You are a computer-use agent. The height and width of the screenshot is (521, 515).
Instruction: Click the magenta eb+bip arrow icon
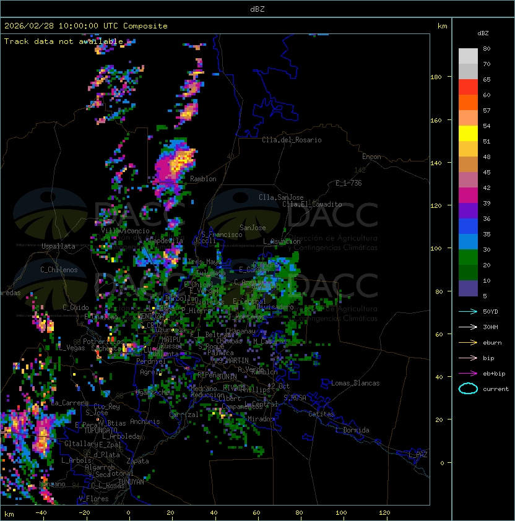pyautogui.click(x=468, y=373)
